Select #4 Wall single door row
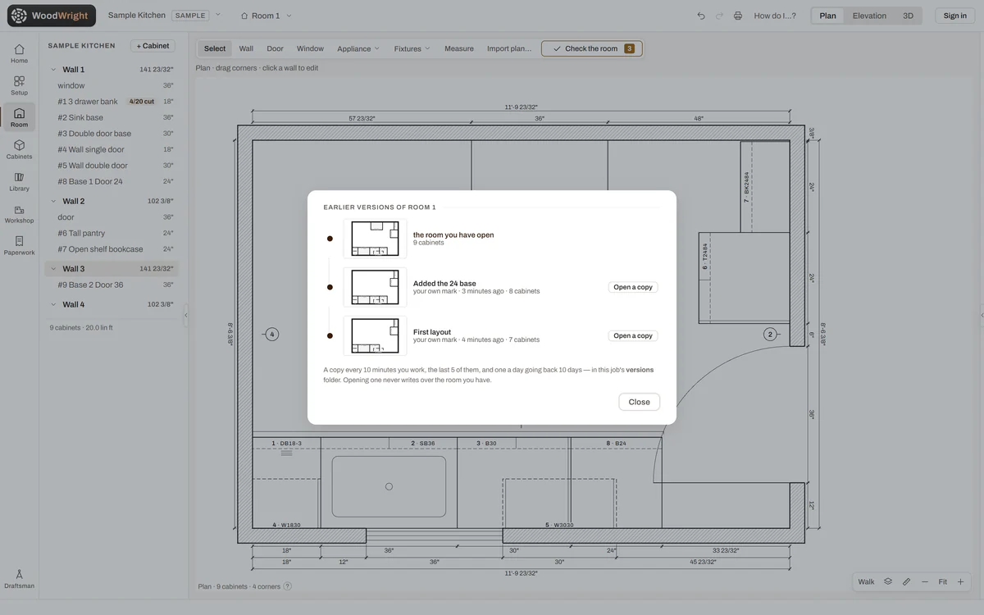Screen dimensions: 984x615 click(x=111, y=149)
